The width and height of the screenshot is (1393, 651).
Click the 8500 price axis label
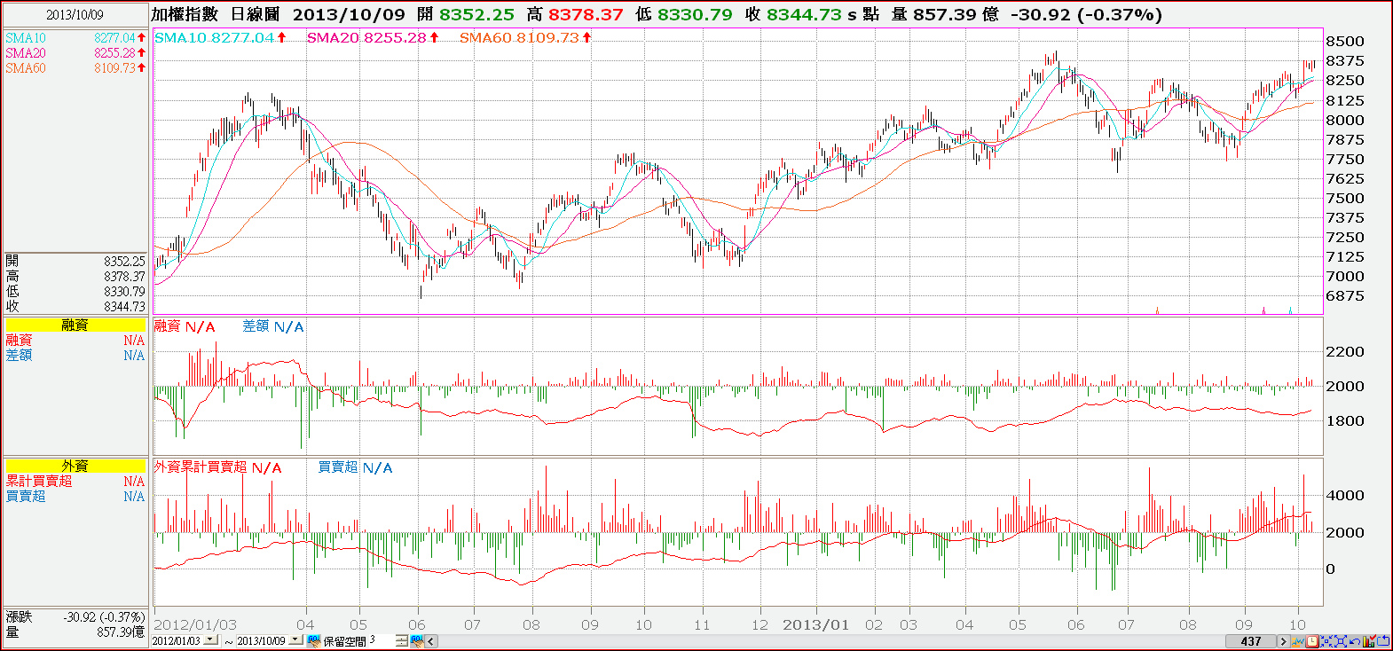point(1345,42)
